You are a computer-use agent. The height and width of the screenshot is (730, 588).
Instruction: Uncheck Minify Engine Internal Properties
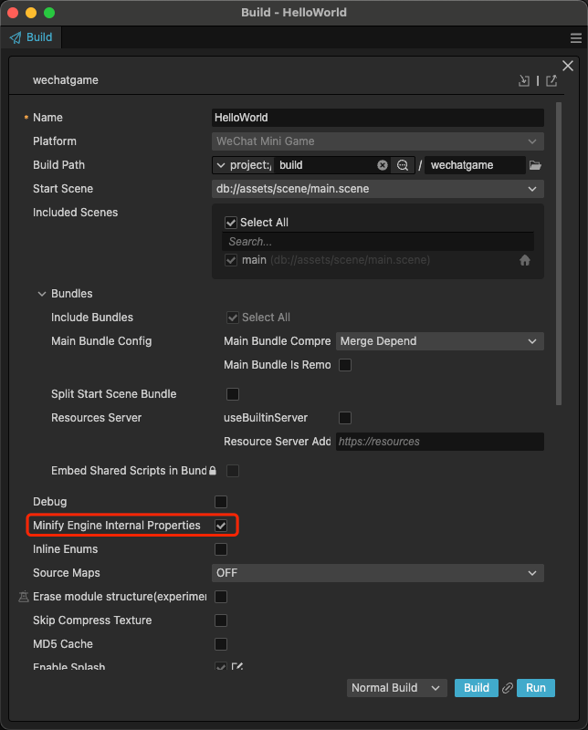221,526
